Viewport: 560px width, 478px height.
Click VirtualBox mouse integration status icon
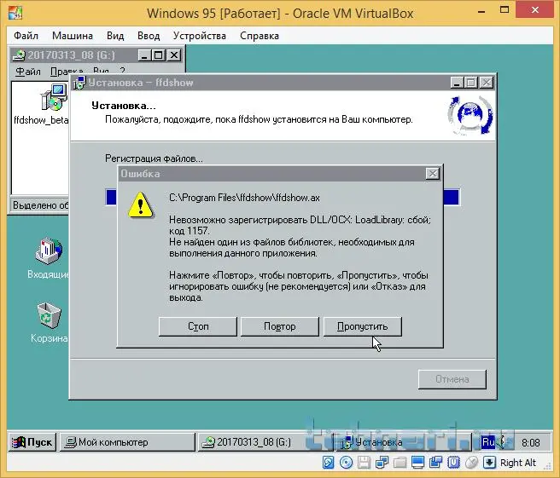(471, 463)
